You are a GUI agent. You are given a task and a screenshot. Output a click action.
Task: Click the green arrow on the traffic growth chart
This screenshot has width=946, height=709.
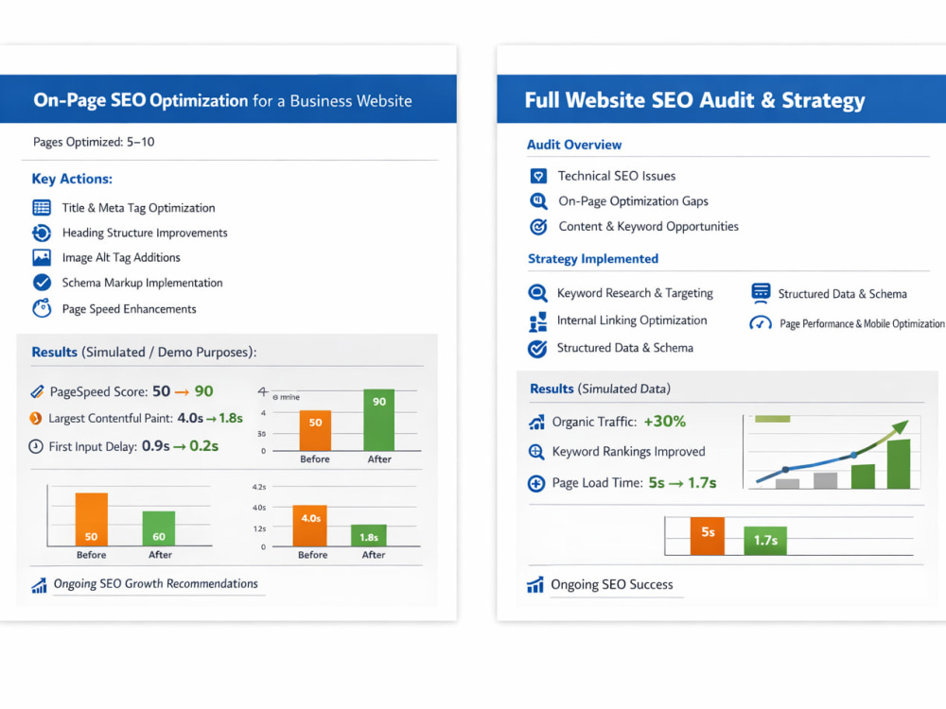(x=899, y=427)
